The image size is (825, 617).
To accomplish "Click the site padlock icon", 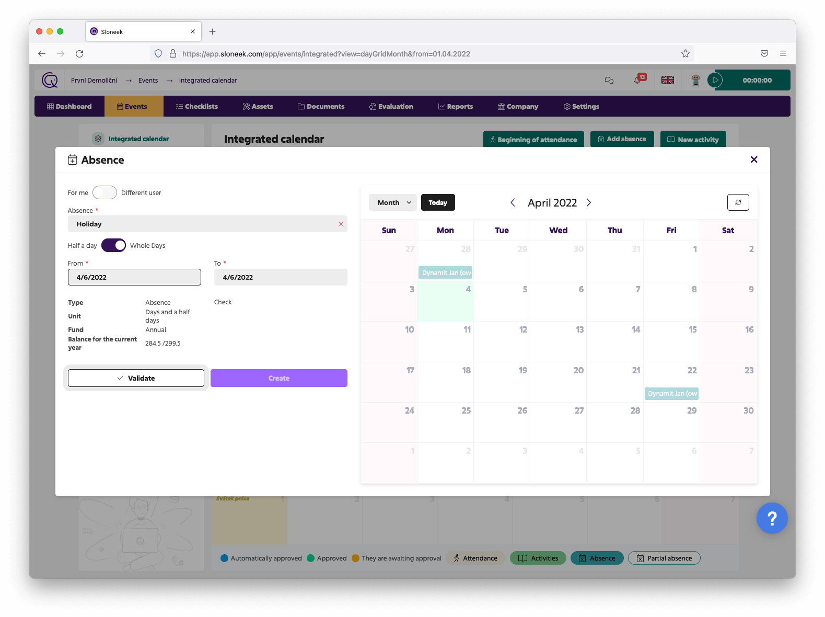I will tap(173, 53).
